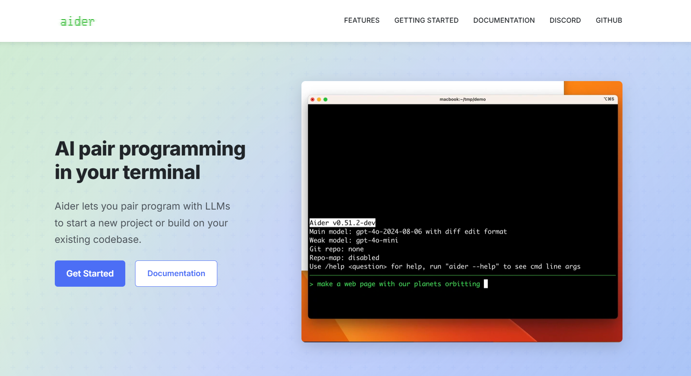Click the 'Aider v0.51.2-dev' terminal line
Viewport: 691px width, 376px height.
[x=343, y=223]
